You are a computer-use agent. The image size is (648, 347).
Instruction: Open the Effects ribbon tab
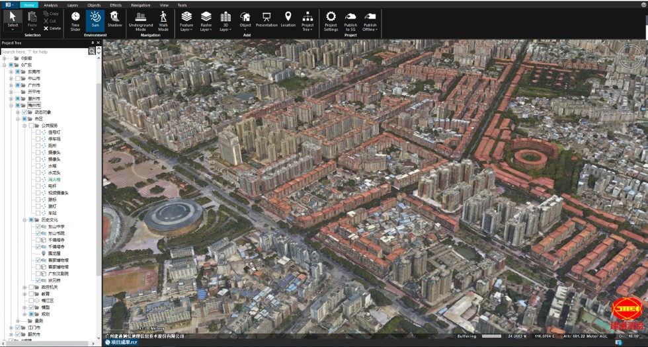pos(116,5)
